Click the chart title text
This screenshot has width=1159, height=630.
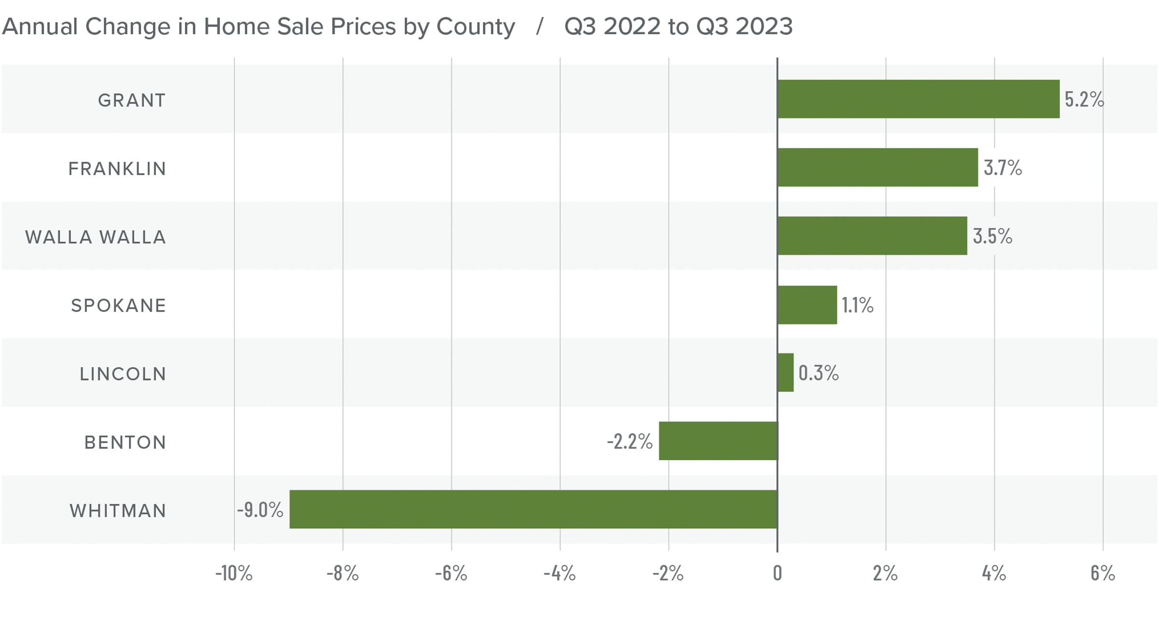click(258, 27)
